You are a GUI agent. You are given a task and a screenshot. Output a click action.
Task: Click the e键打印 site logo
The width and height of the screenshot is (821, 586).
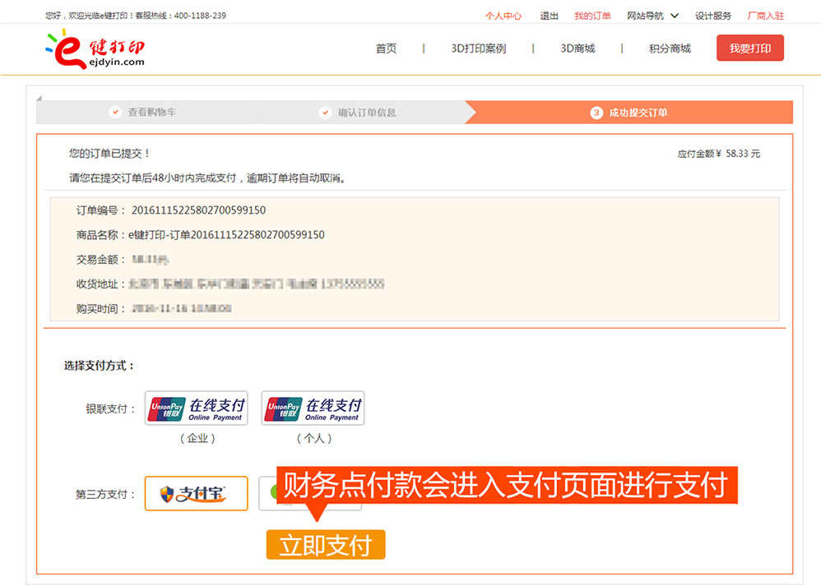[95, 48]
